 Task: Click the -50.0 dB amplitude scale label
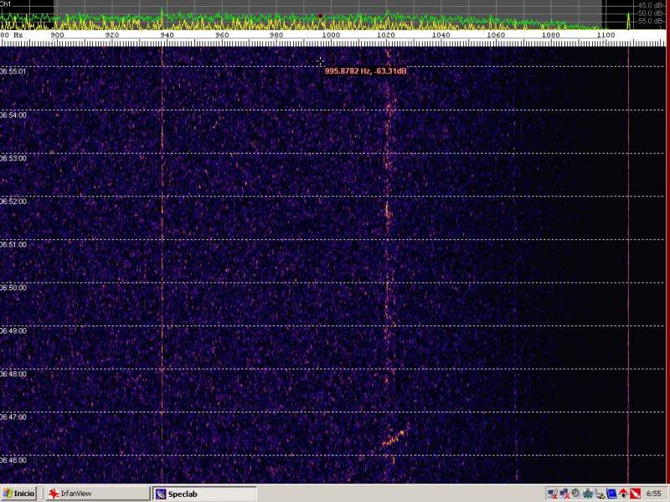click(x=650, y=13)
